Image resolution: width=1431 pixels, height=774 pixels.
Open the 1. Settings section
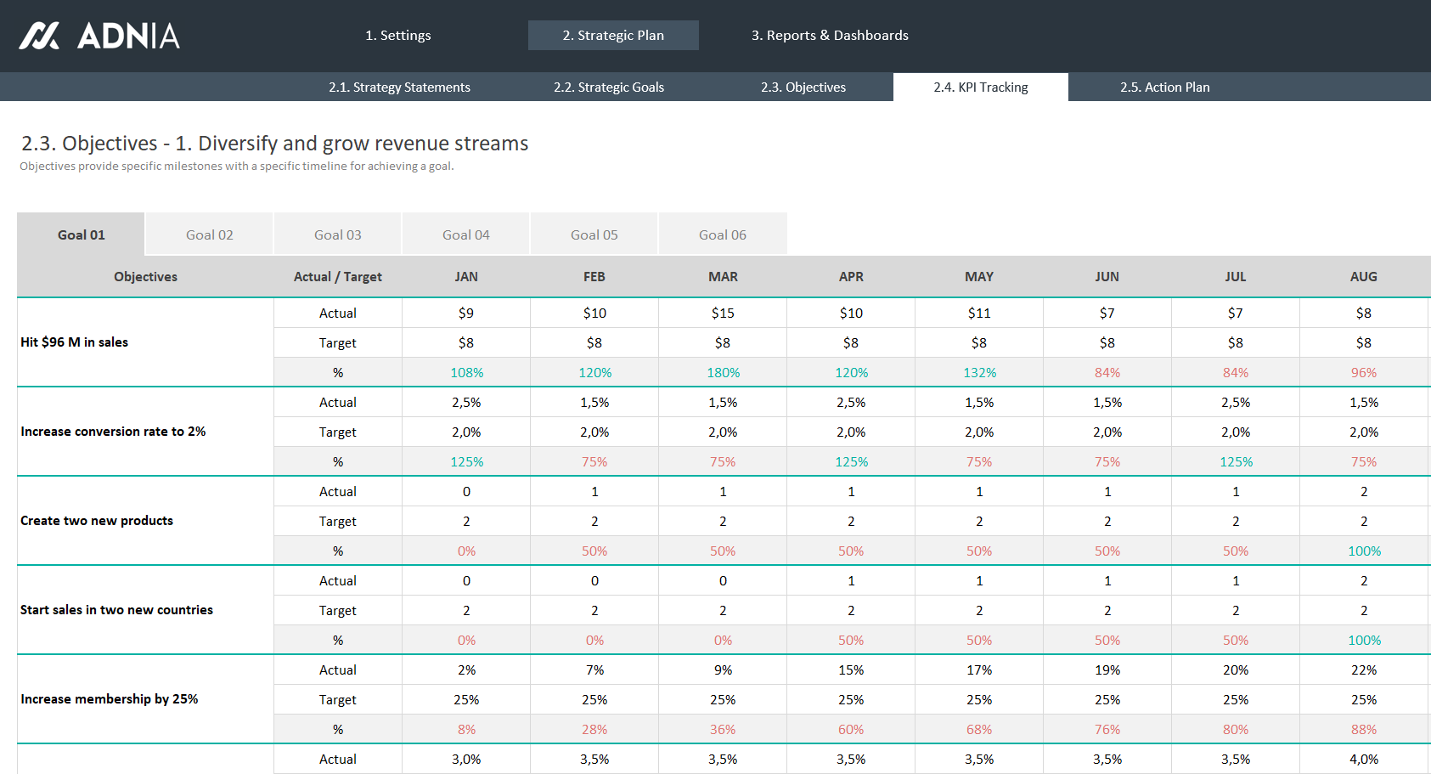tap(397, 36)
